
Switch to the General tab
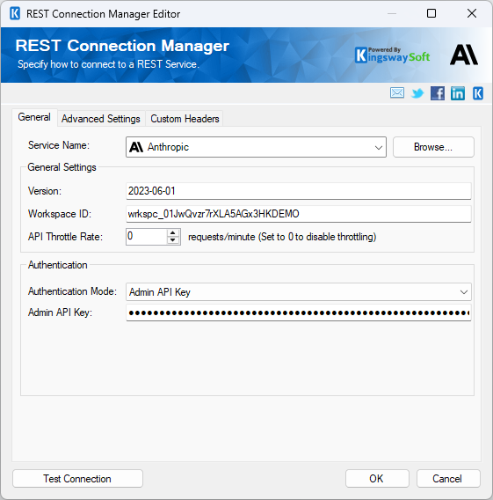[34, 117]
